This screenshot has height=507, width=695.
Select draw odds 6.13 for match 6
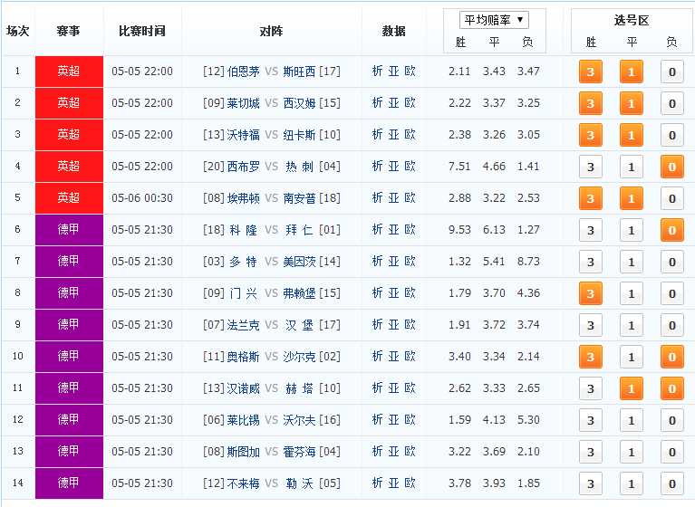494,230
